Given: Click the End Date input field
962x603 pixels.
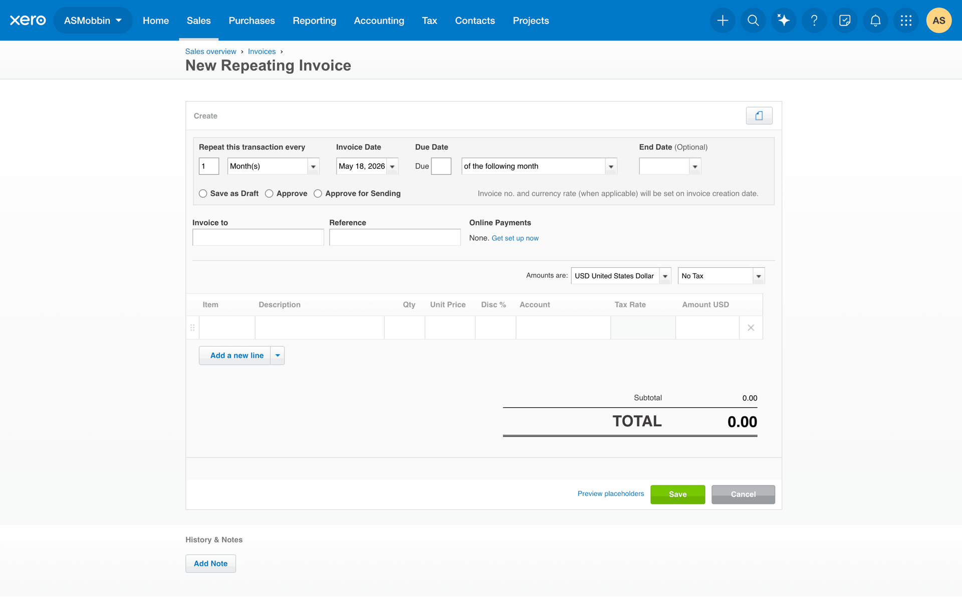Looking at the screenshot, I should 664,166.
